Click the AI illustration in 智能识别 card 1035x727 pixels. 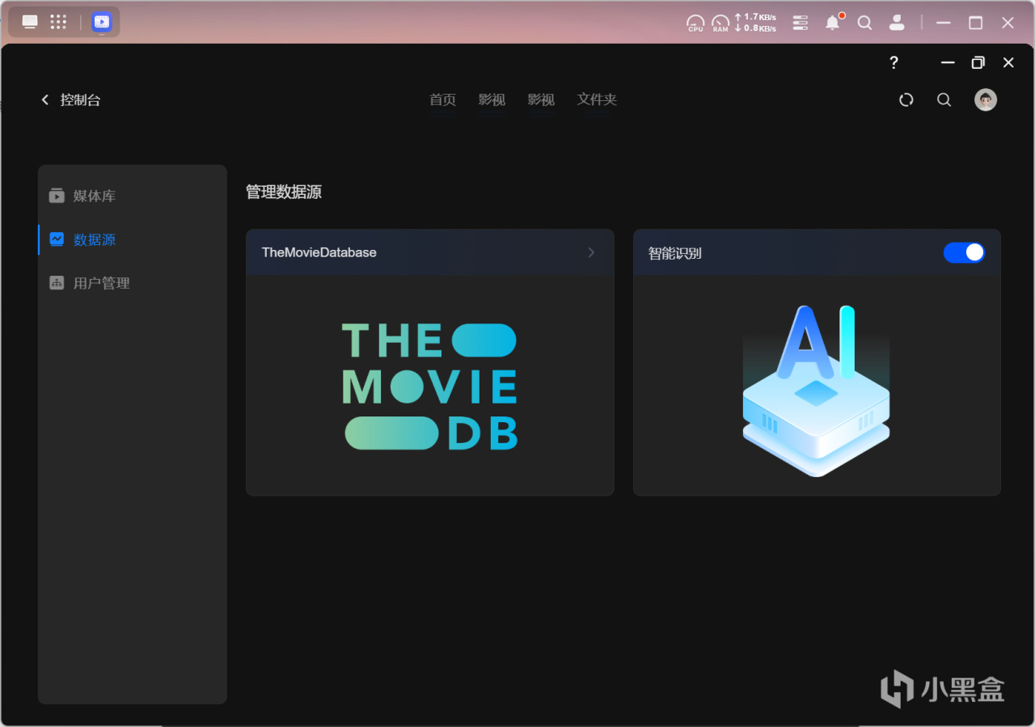[817, 390]
